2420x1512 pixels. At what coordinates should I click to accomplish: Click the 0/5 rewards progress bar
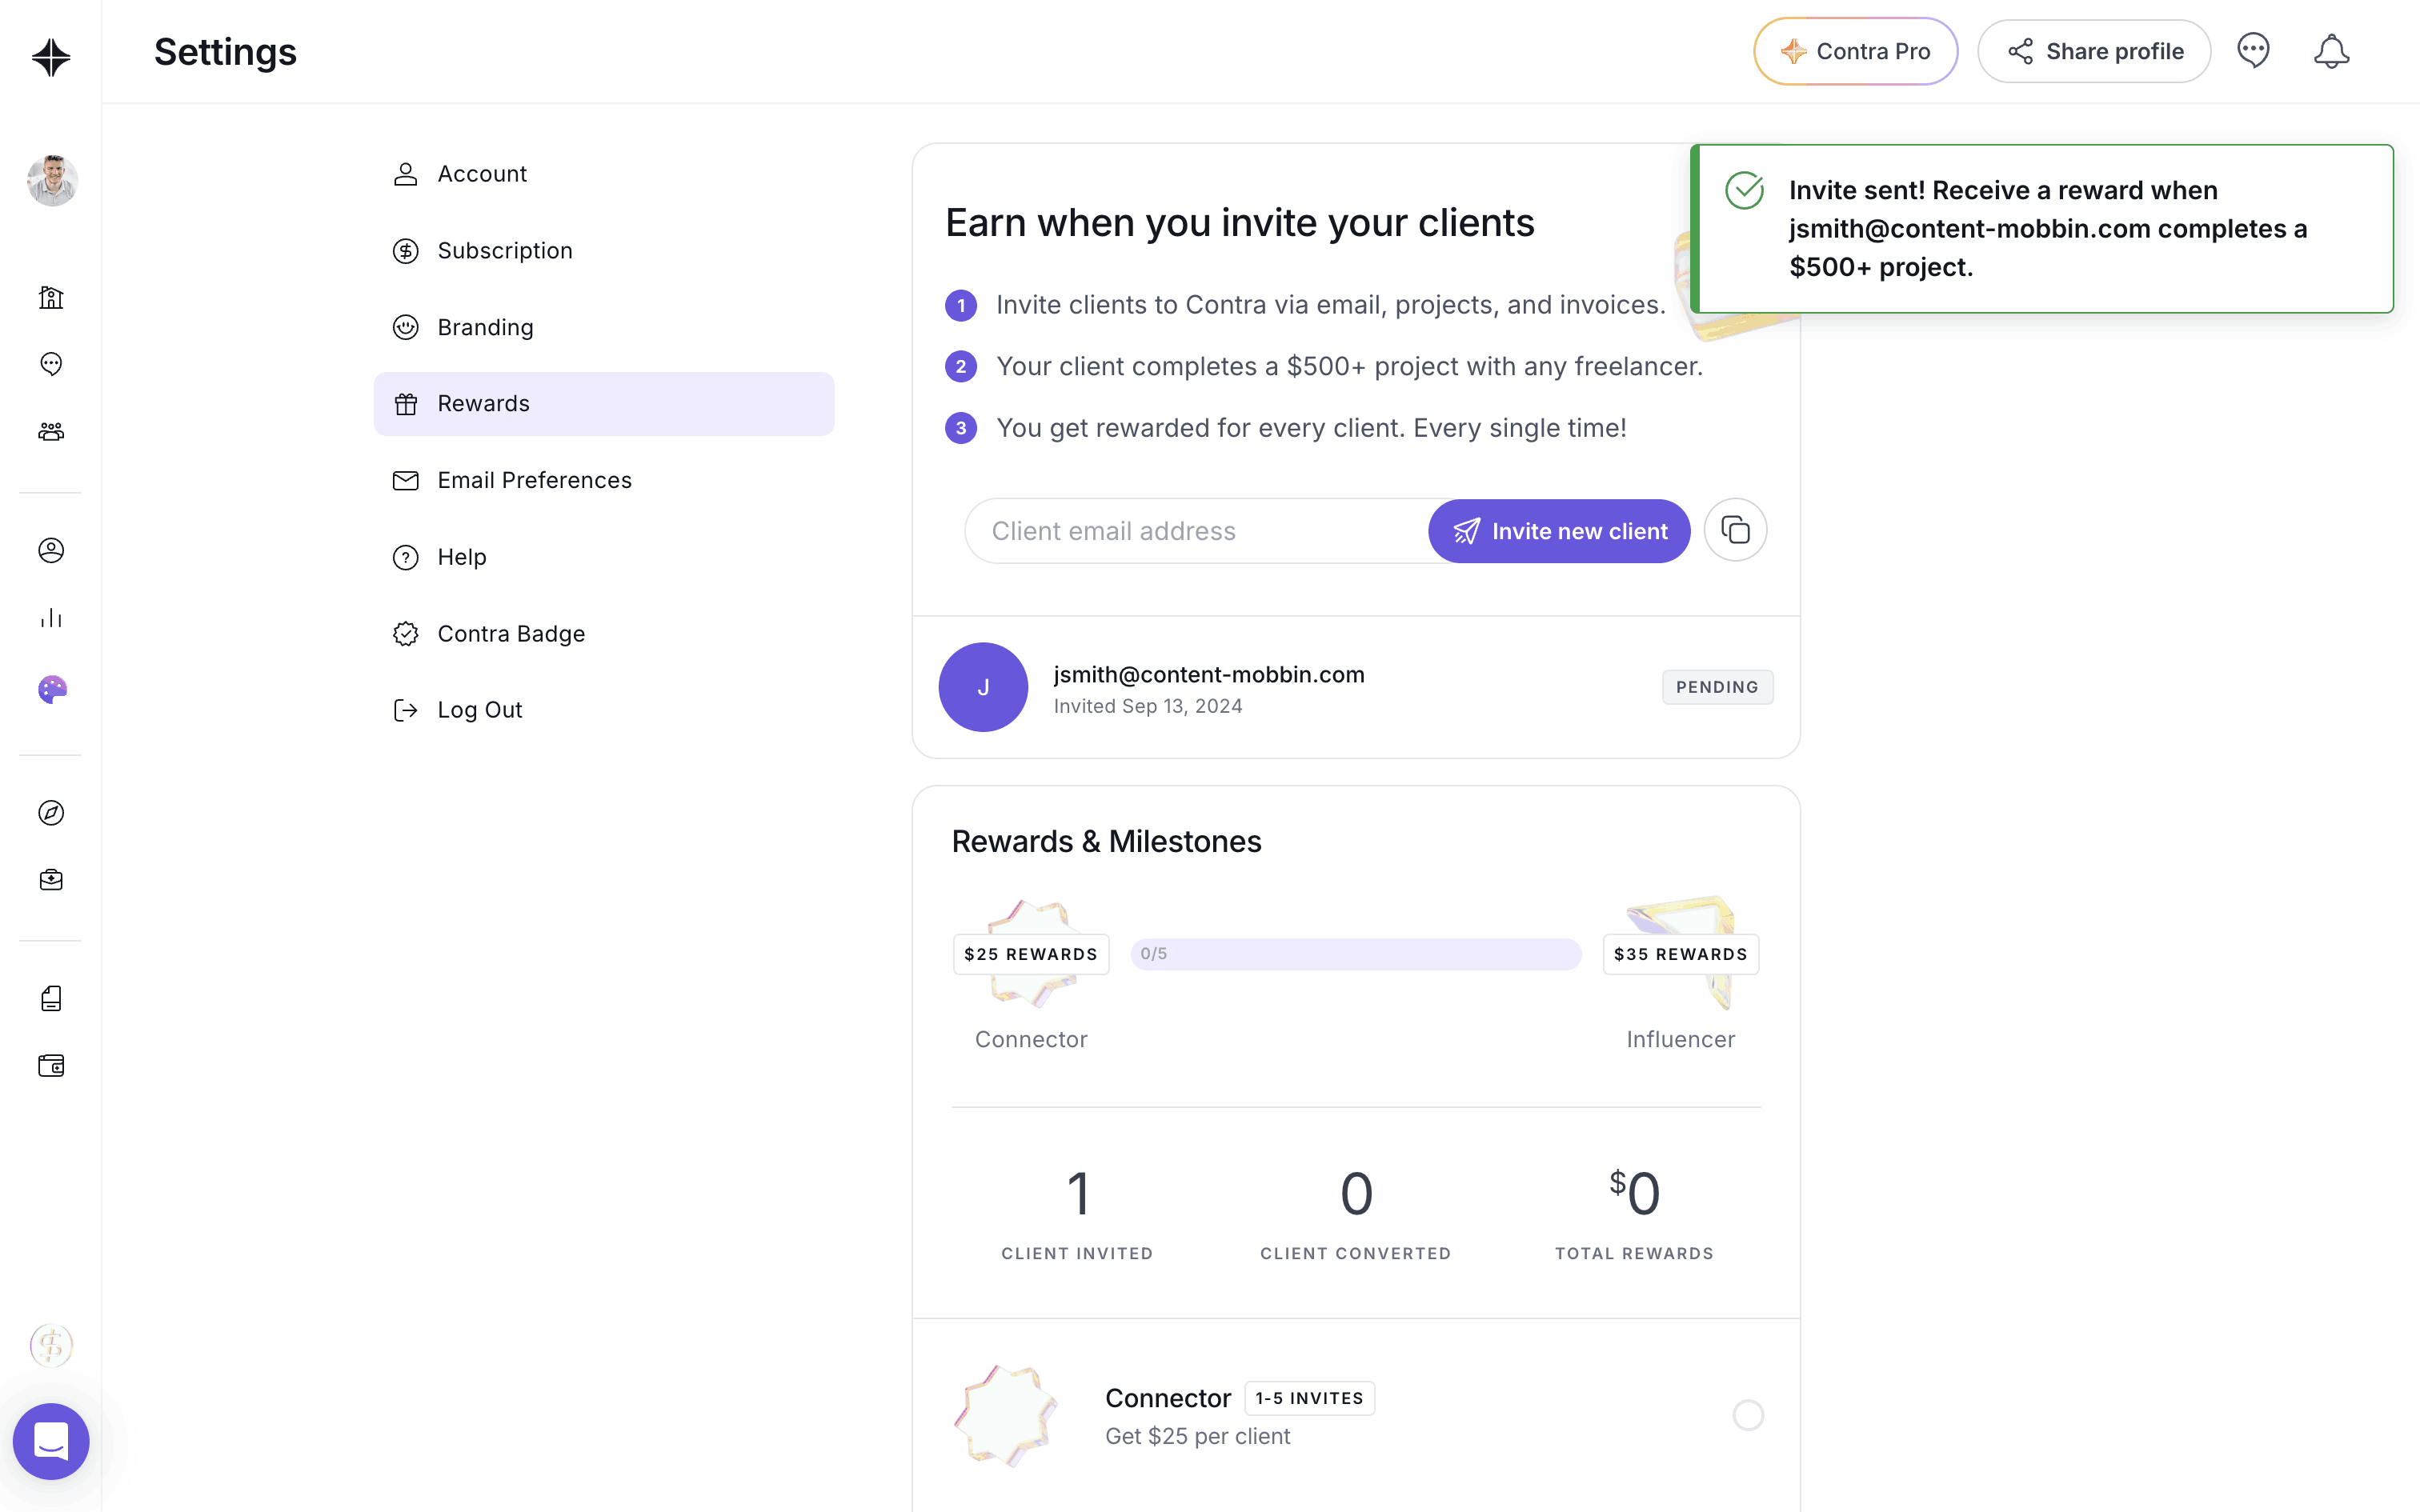[1356, 954]
